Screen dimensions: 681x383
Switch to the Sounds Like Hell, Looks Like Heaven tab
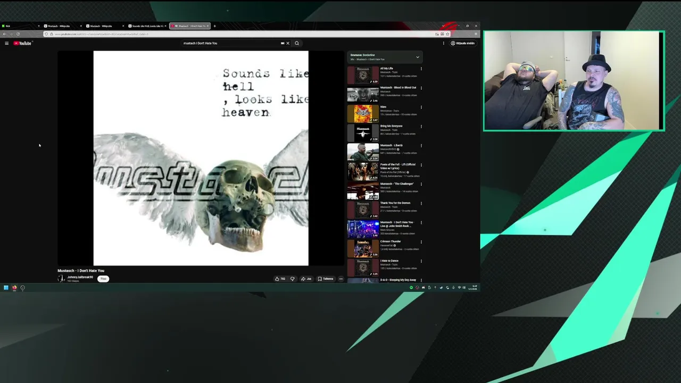147,26
